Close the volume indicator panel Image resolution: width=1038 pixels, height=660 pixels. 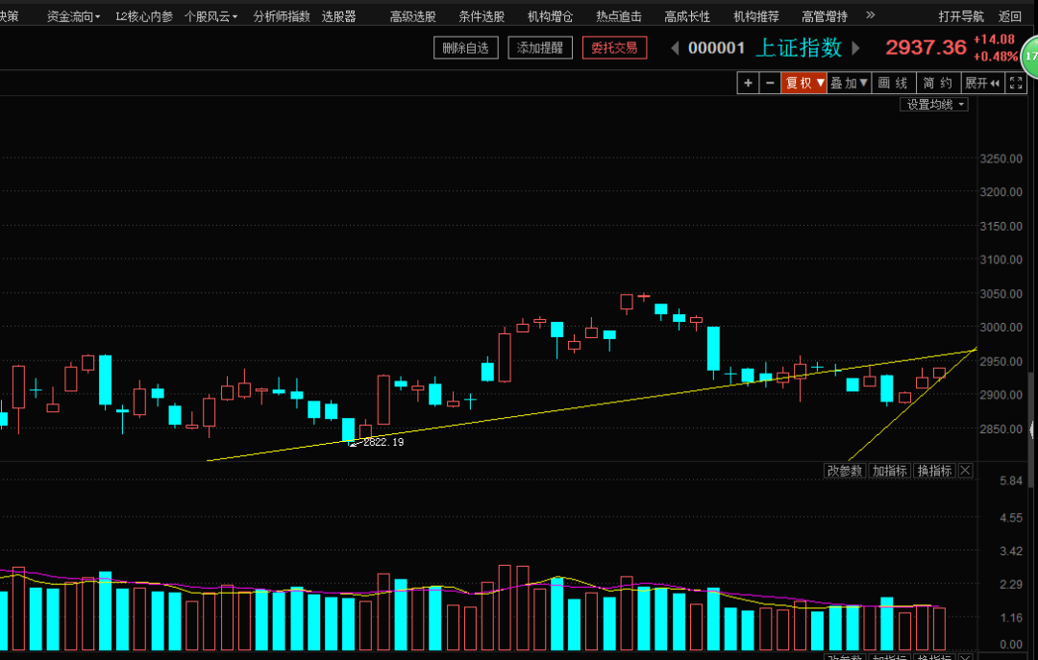pyautogui.click(x=965, y=470)
